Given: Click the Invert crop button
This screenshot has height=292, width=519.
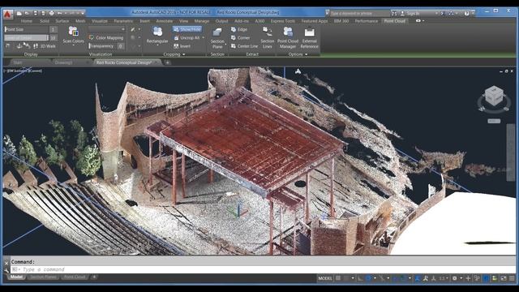Looking at the screenshot, I should coord(182,46).
